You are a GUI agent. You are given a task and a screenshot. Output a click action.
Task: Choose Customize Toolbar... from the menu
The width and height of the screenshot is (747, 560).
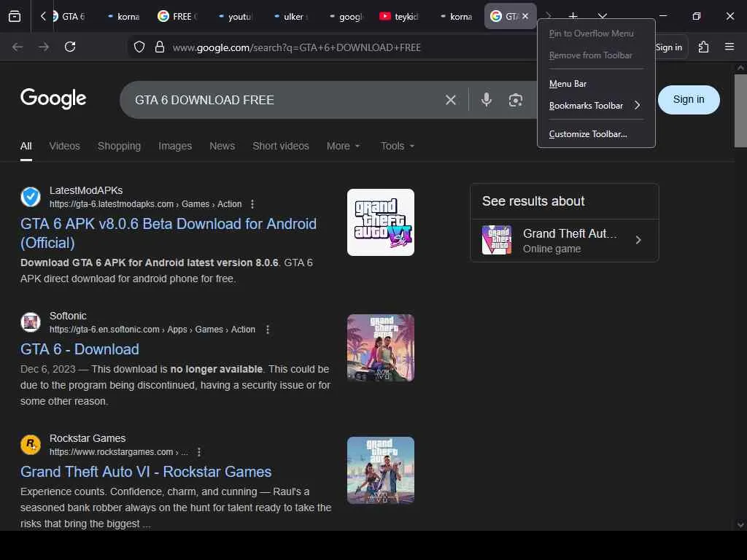(x=596, y=134)
